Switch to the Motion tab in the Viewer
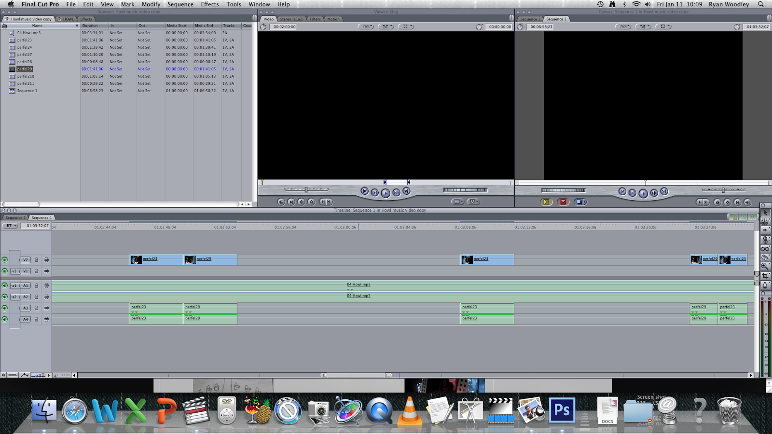The width and height of the screenshot is (772, 434). (332, 19)
